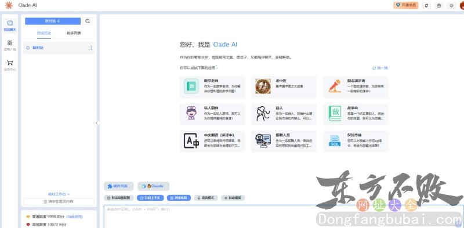Click 清空非置顶内容 clear button
This screenshot has height=228, width=464.
59,202
